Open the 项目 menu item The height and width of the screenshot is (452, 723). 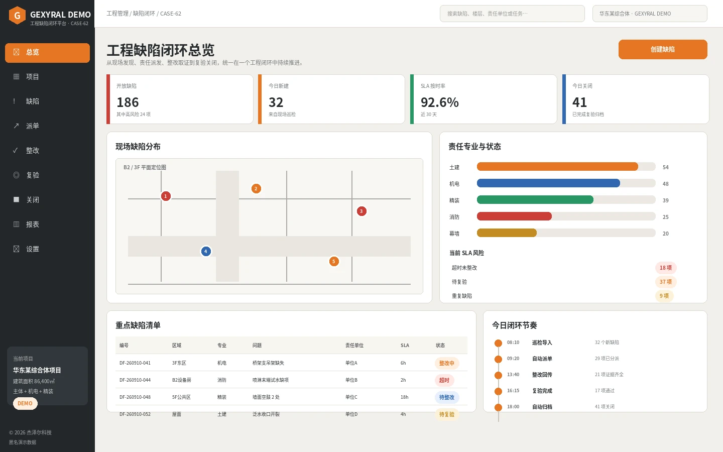point(47,77)
